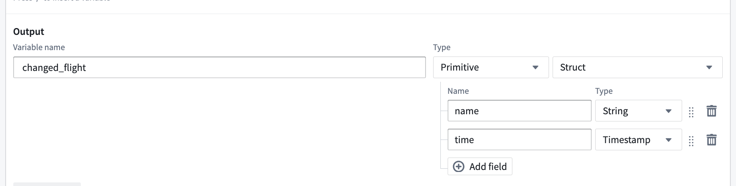Open the Timestamp field type dropdown
736x186 pixels.
coord(638,139)
